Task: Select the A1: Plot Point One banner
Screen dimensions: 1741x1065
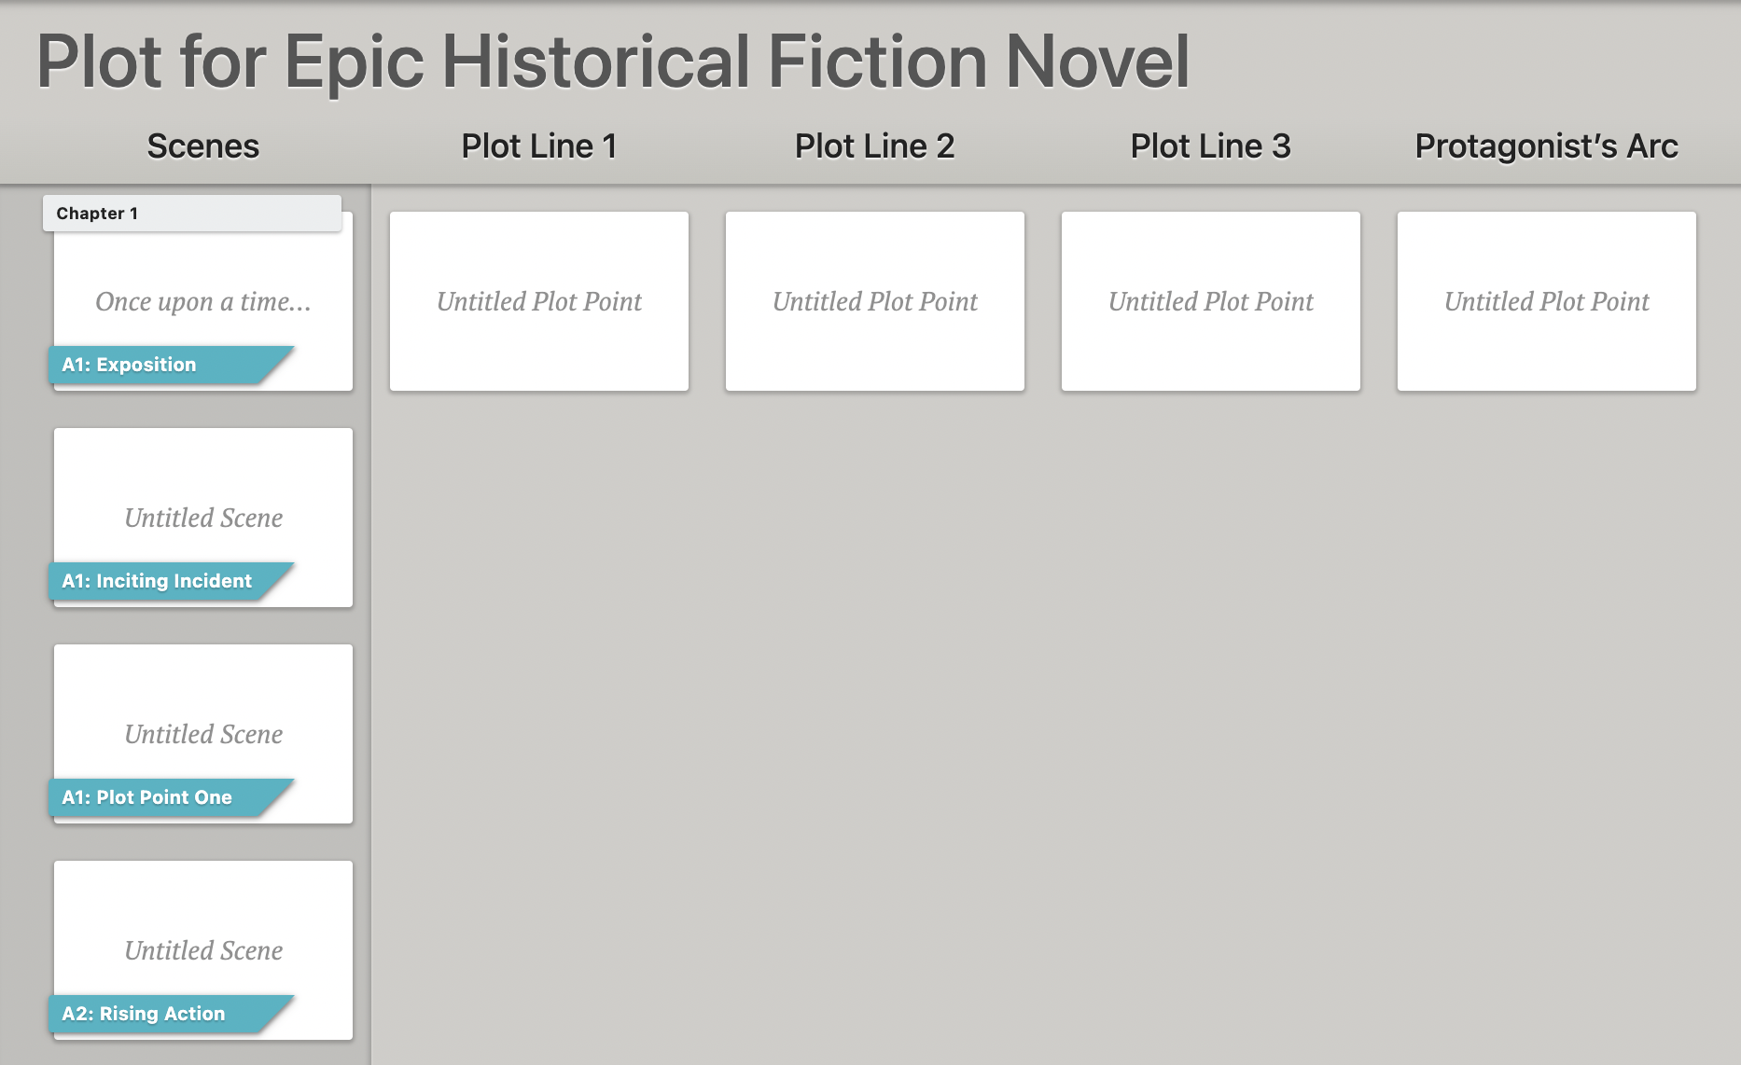Action: coord(146,797)
